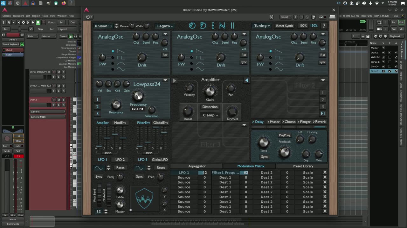Open the Arpeggiator tab
This screenshot has width=407, height=228.
tap(197, 166)
